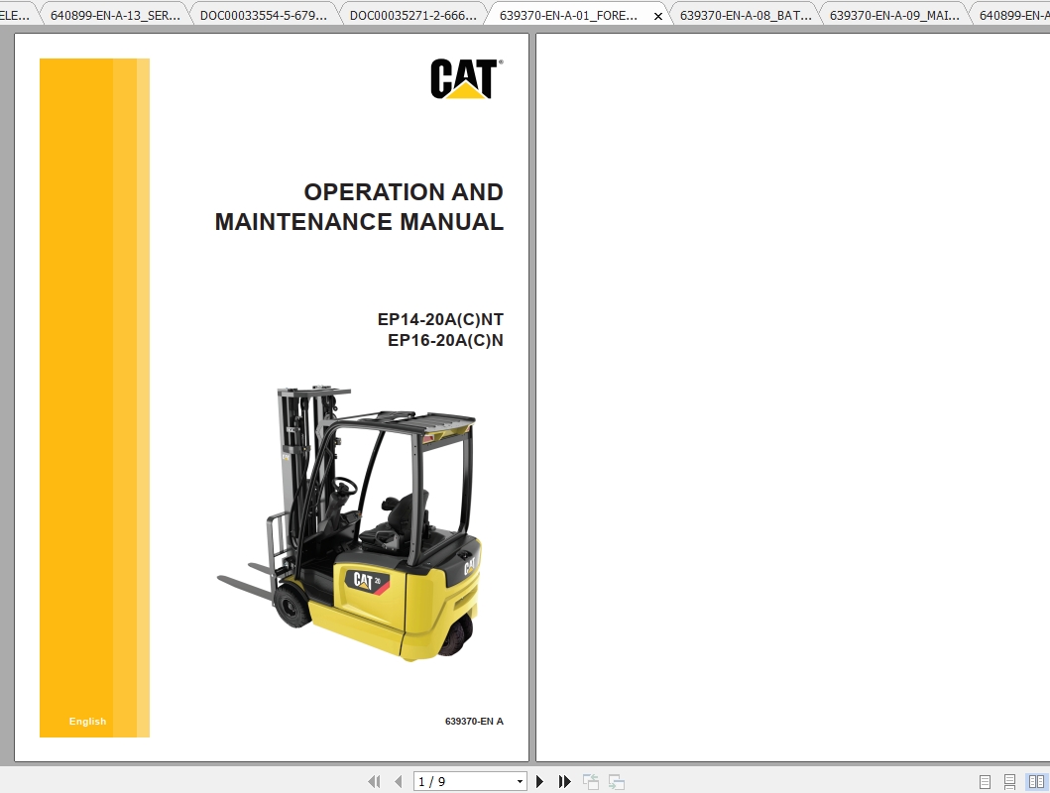
Task: Go to the previous page
Action: (x=398, y=781)
